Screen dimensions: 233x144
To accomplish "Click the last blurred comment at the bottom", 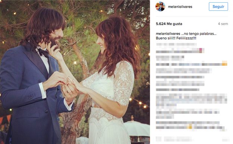I will pos(191,126).
